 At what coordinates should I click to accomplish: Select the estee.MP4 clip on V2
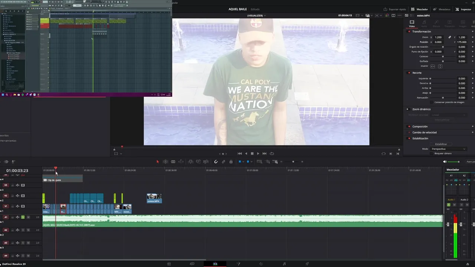coord(154,198)
